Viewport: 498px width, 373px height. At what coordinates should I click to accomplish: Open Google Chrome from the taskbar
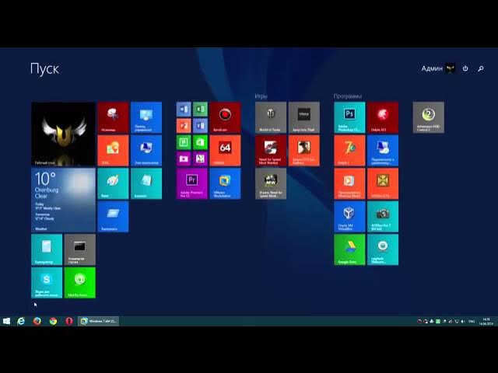pos(53,321)
